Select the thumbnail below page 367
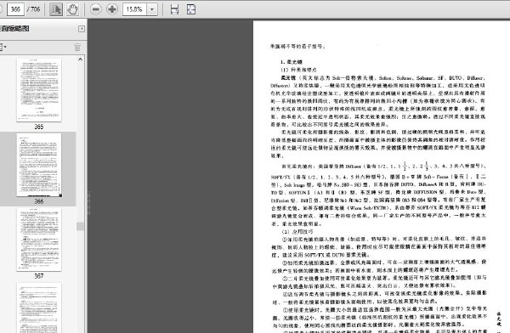The width and height of the screenshot is (510, 333). pyautogui.click(x=39, y=308)
